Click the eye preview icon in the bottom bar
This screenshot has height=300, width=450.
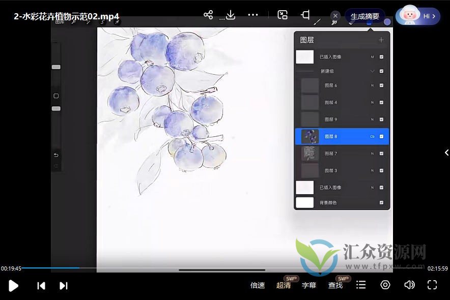tap(385, 285)
